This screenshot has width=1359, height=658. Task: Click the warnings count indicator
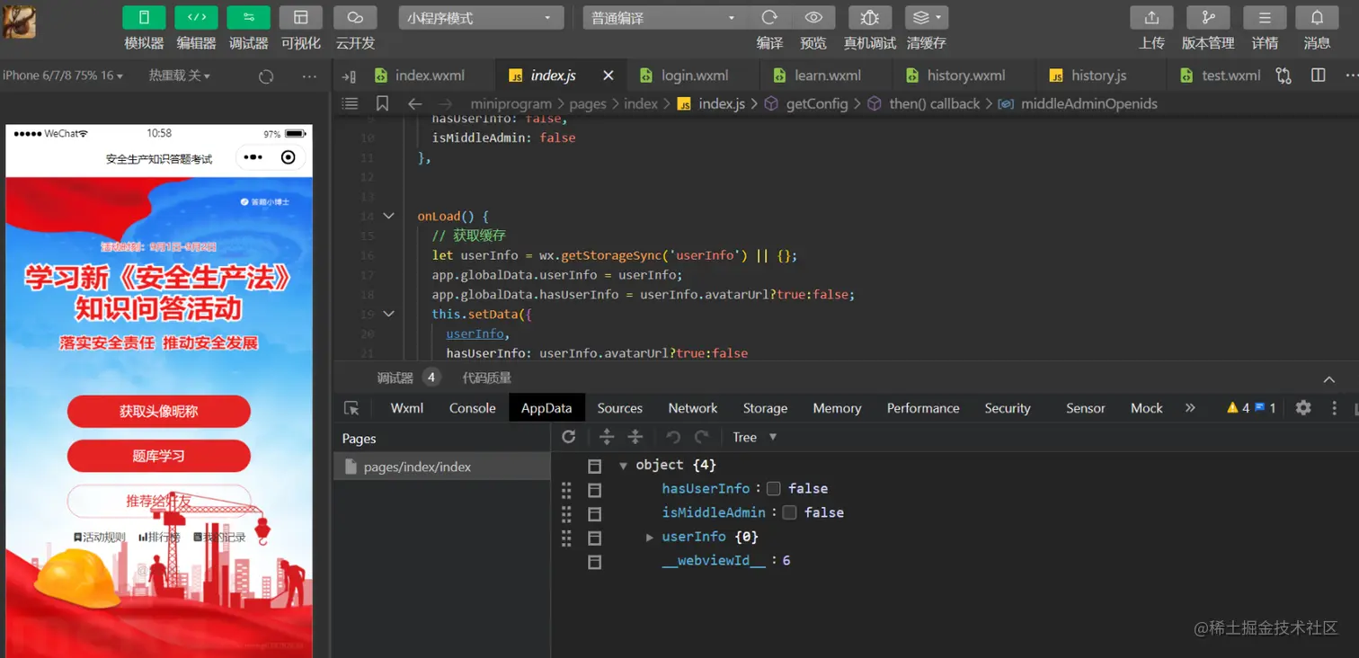(x=1239, y=408)
